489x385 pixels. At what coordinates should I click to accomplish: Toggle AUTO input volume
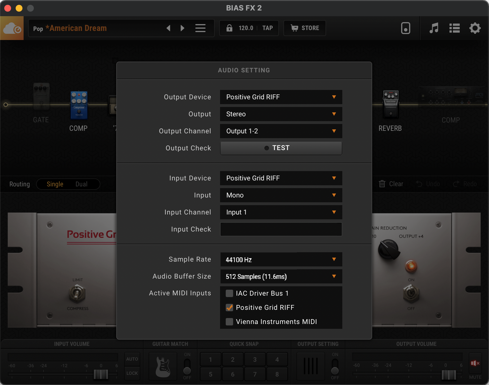click(132, 359)
